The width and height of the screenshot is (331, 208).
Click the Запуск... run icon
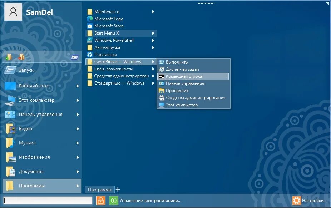(10, 70)
